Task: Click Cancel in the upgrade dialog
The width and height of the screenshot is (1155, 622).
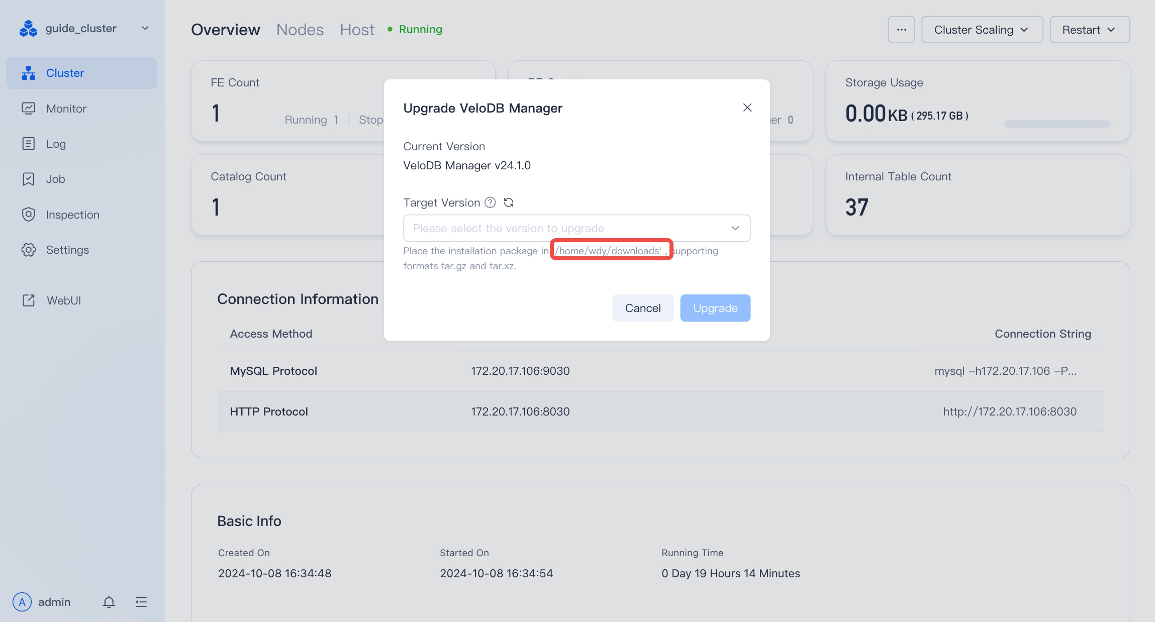Action: click(x=643, y=308)
